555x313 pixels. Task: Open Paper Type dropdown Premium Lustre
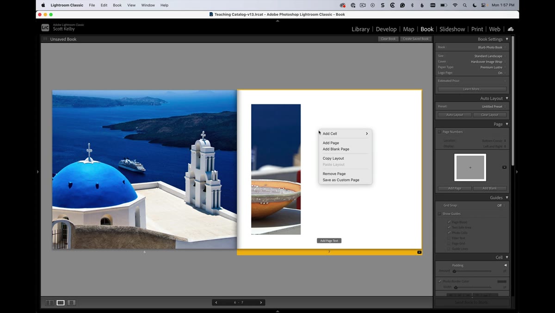tap(493, 67)
